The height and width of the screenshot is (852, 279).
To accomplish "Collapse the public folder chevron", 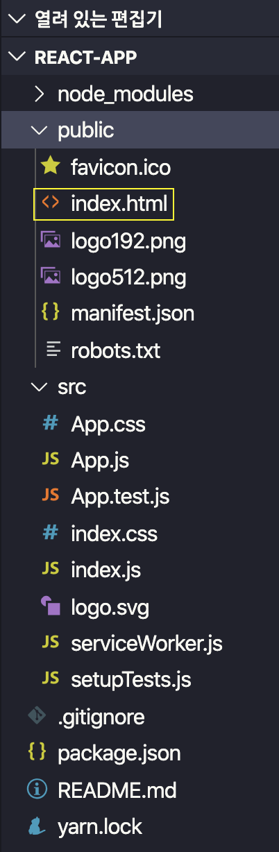I will tap(40, 130).
